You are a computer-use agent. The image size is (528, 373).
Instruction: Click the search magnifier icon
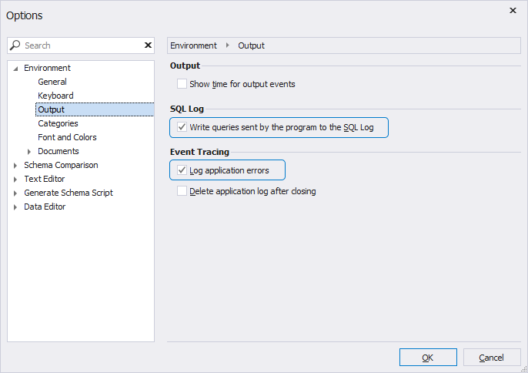click(x=15, y=45)
